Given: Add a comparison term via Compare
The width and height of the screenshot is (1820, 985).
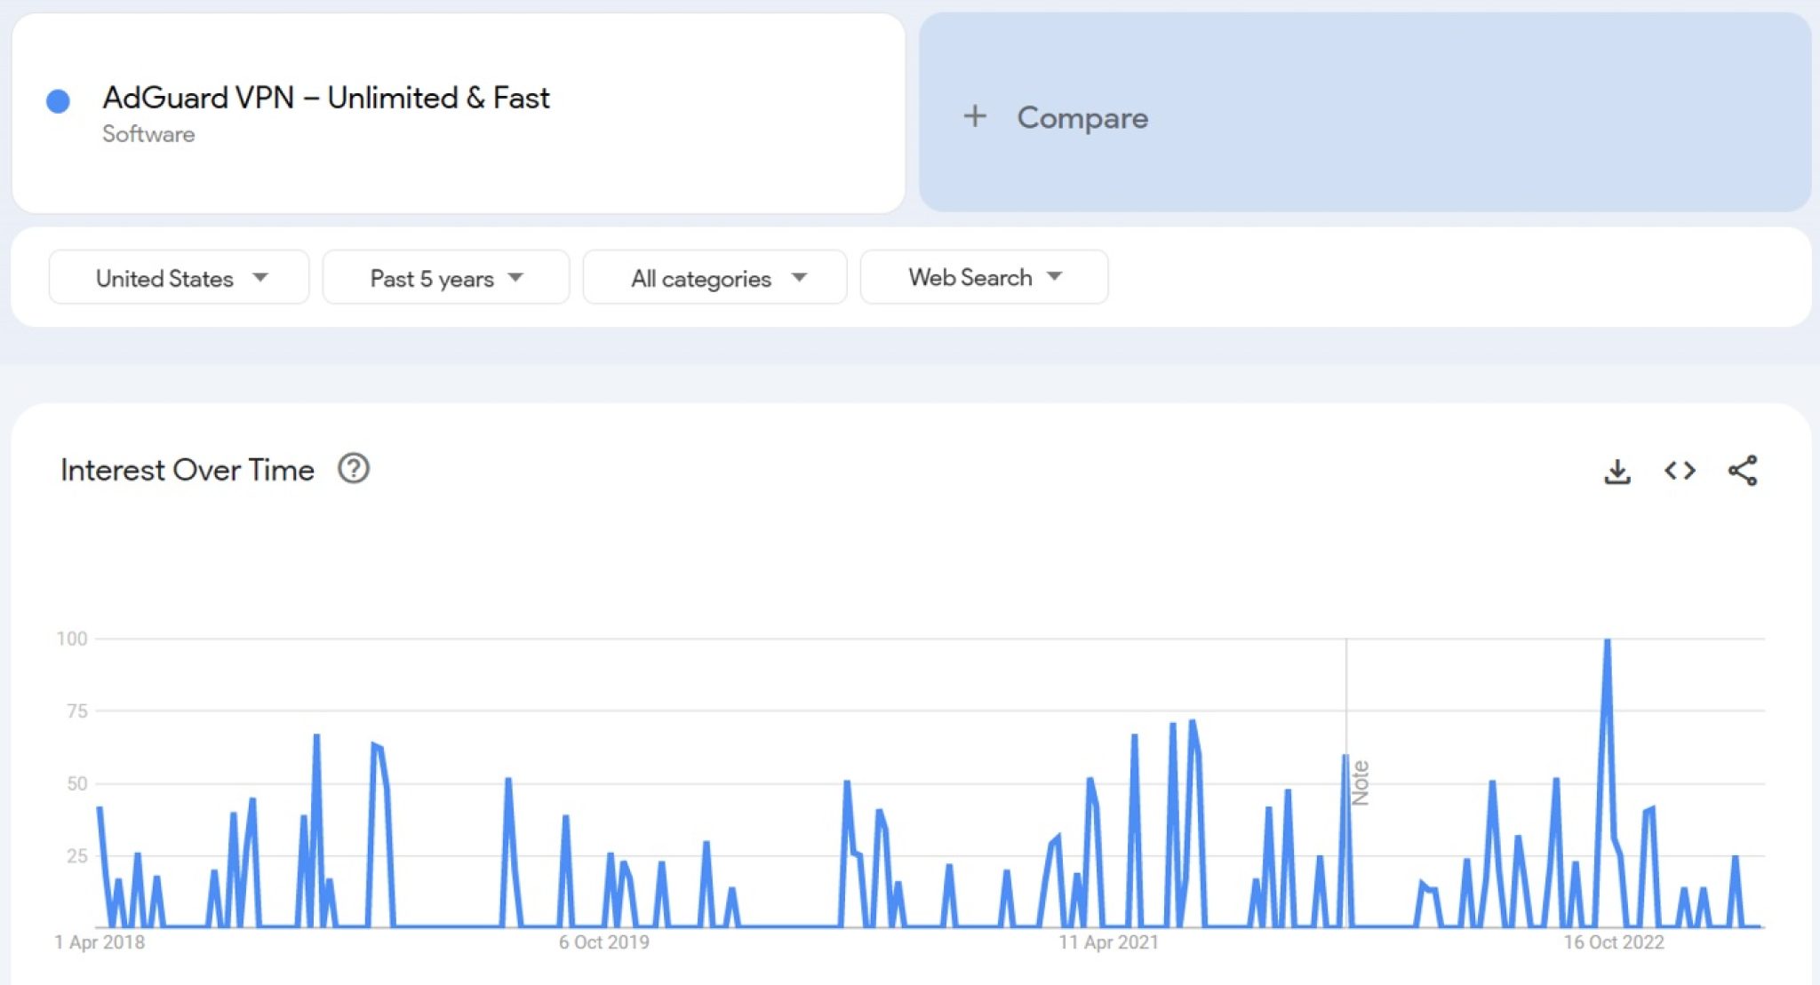Looking at the screenshot, I should 1365,112.
